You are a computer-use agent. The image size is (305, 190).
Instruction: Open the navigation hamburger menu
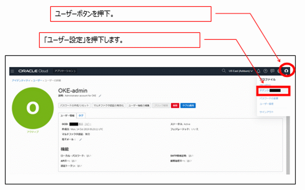click(12, 71)
